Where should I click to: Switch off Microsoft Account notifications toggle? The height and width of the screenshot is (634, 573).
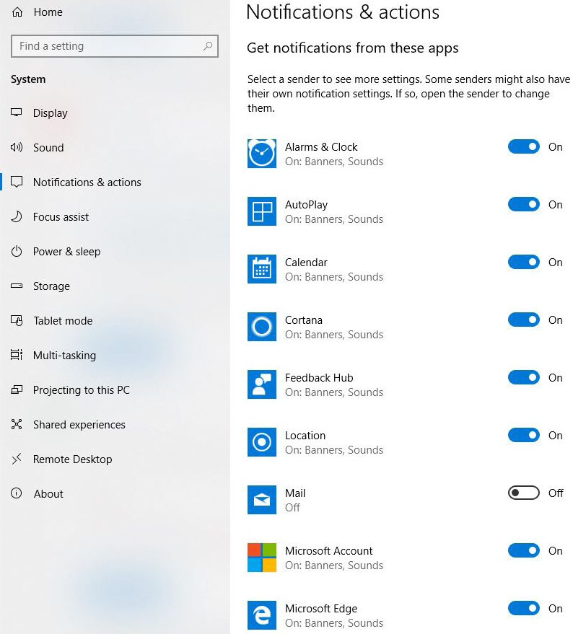point(524,551)
